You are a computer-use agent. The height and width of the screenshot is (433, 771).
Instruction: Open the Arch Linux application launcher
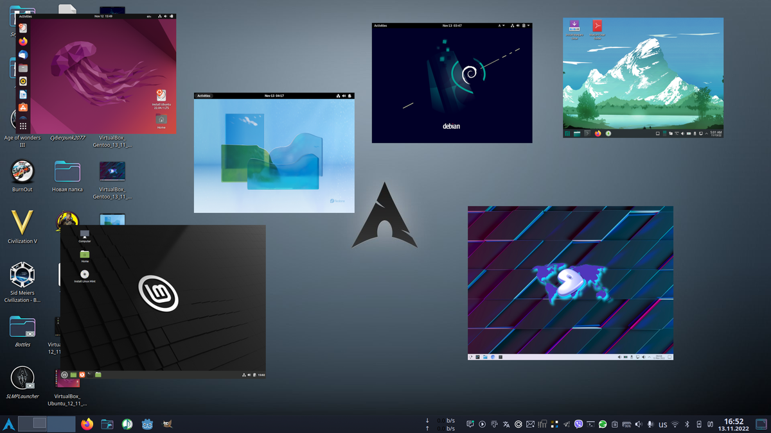tap(9, 424)
